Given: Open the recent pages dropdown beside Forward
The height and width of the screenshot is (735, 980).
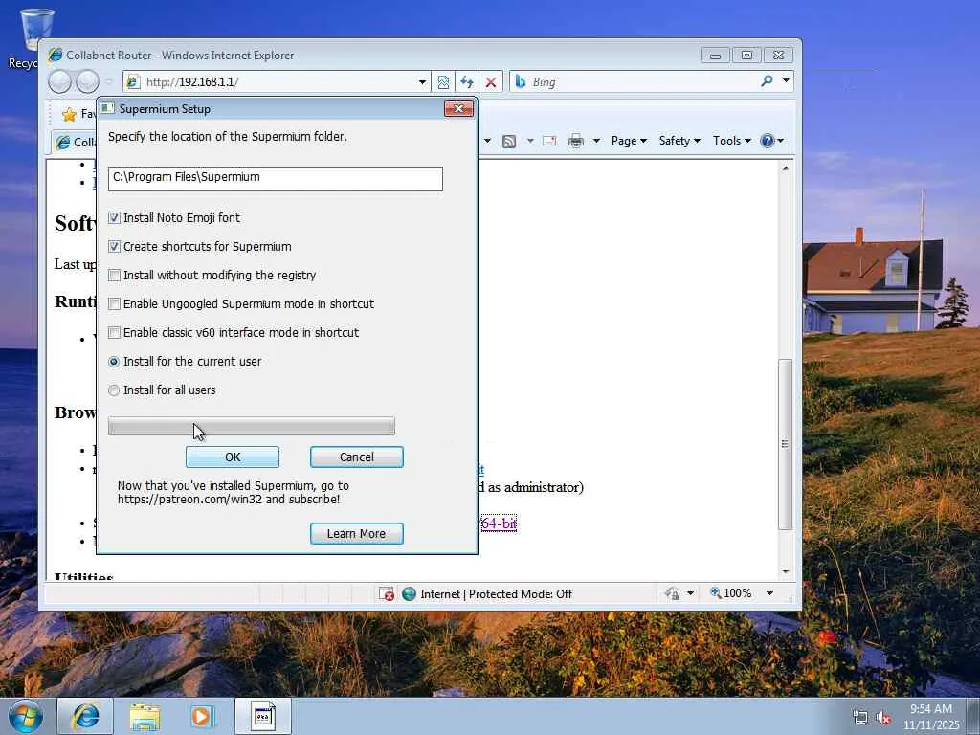Looking at the screenshot, I should pyautogui.click(x=108, y=82).
